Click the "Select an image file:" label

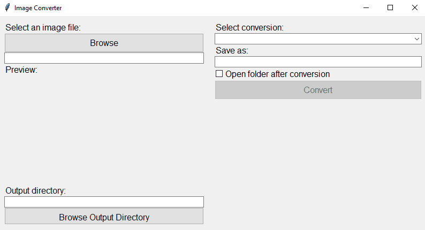[x=43, y=28]
